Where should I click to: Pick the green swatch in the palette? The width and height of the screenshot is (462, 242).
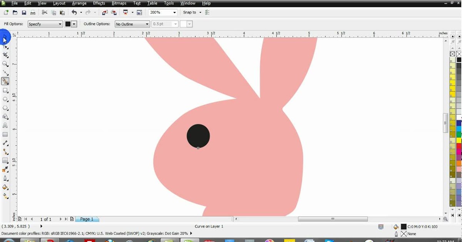(x=459, y=134)
